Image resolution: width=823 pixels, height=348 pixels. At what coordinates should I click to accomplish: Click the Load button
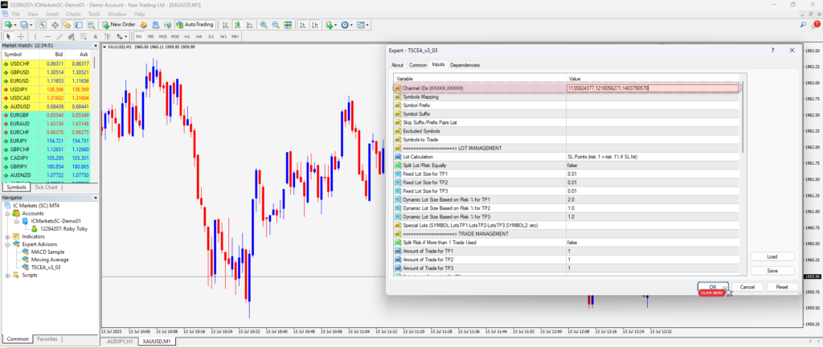coord(772,256)
